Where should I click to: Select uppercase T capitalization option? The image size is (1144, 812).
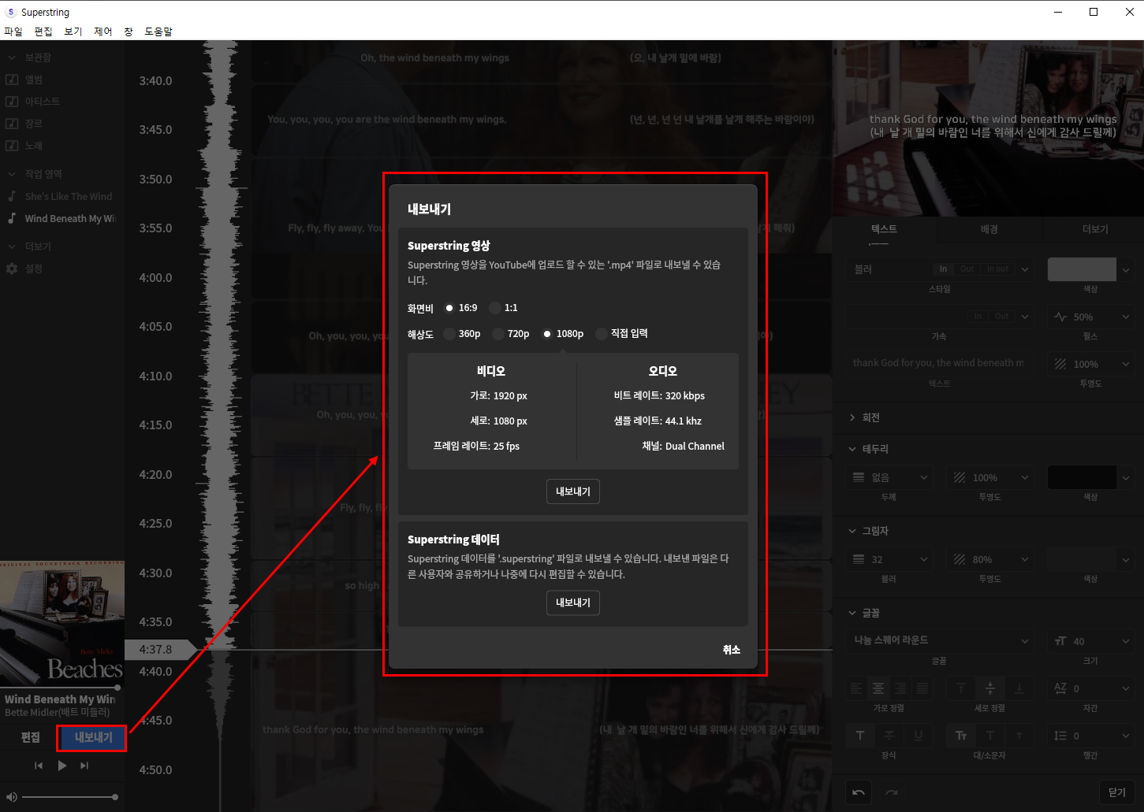click(990, 736)
